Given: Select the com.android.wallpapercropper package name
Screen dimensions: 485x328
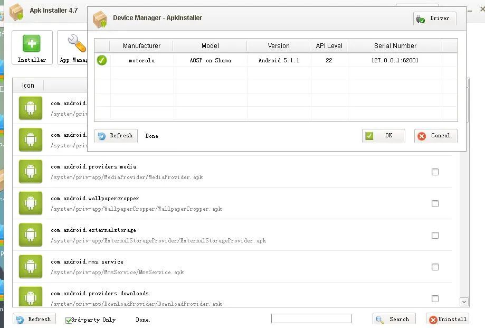Looking at the screenshot, I should point(95,199).
